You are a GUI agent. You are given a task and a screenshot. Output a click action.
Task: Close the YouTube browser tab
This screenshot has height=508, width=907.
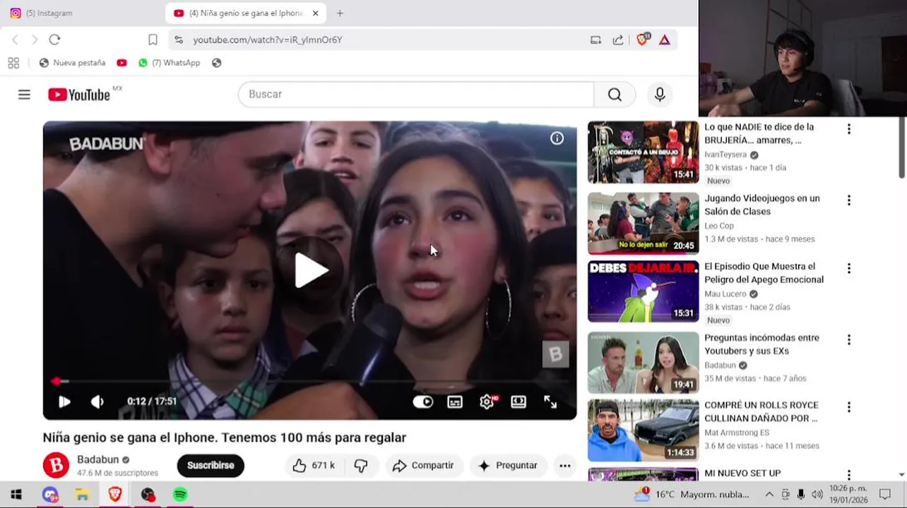pyautogui.click(x=316, y=13)
